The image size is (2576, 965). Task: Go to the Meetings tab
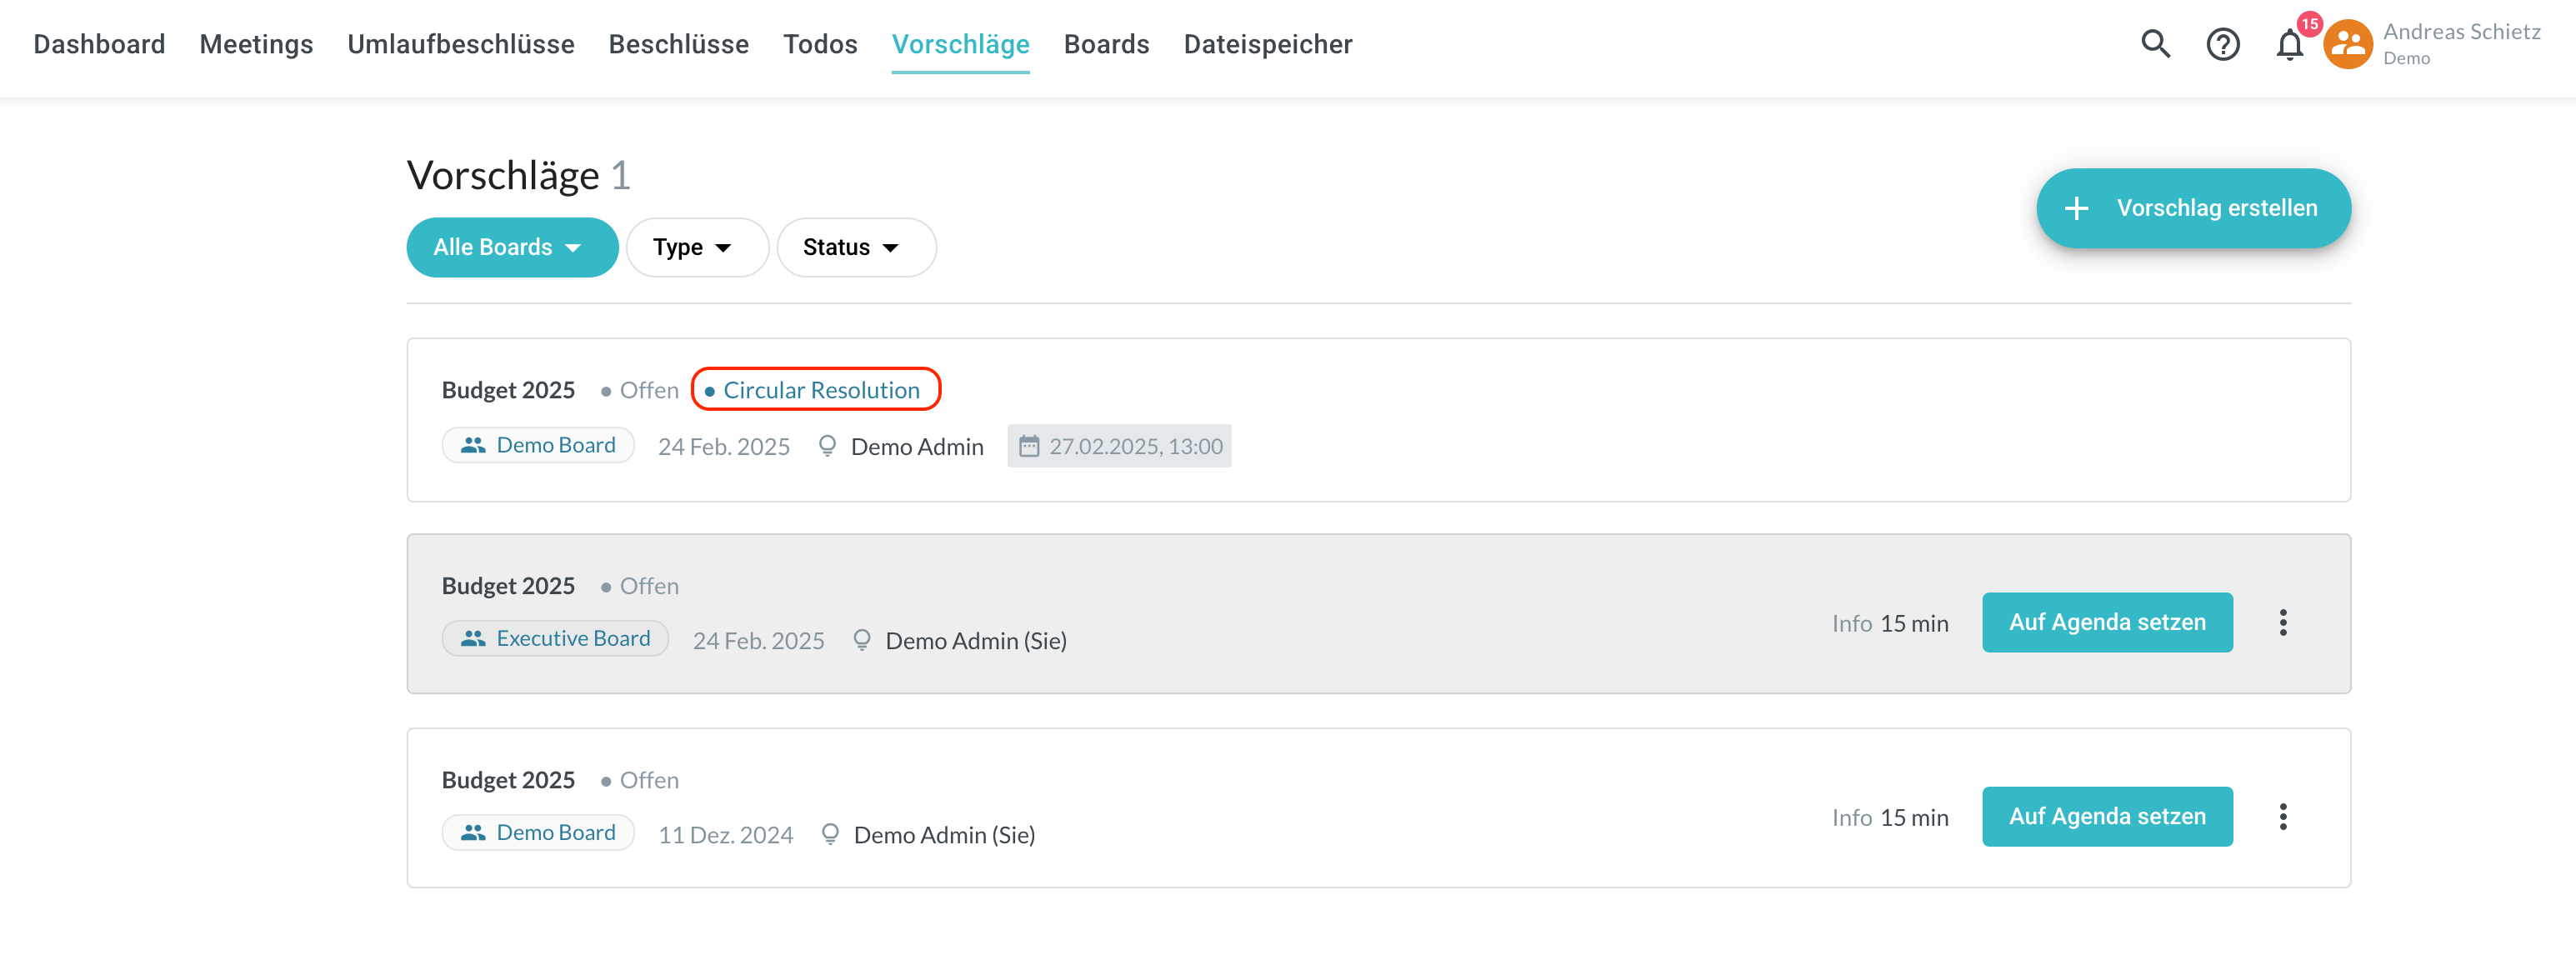(256, 44)
